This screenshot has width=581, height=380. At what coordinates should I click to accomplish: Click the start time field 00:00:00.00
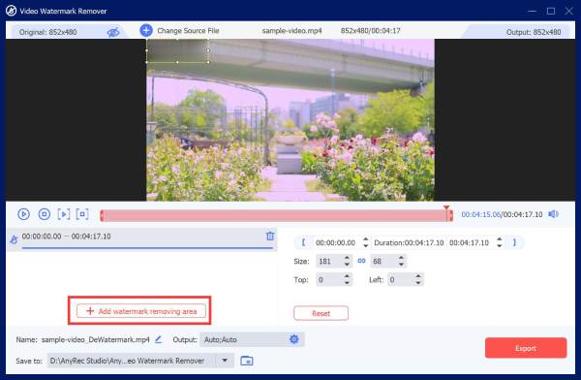335,242
